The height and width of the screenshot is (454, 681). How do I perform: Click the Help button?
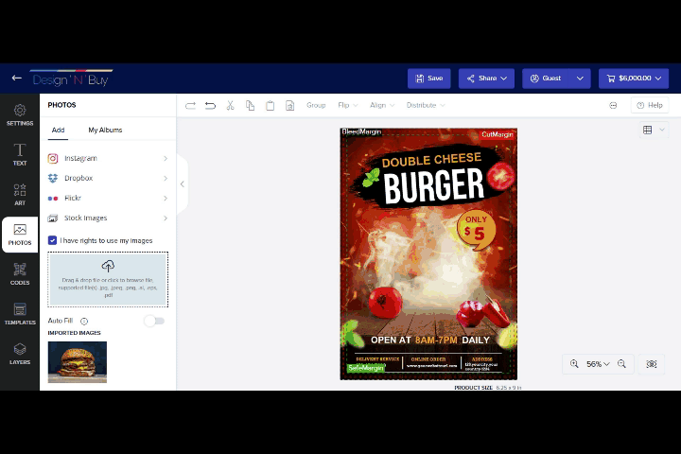pyautogui.click(x=650, y=105)
